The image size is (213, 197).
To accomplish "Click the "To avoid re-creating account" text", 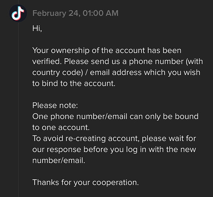I will coord(86,139).
